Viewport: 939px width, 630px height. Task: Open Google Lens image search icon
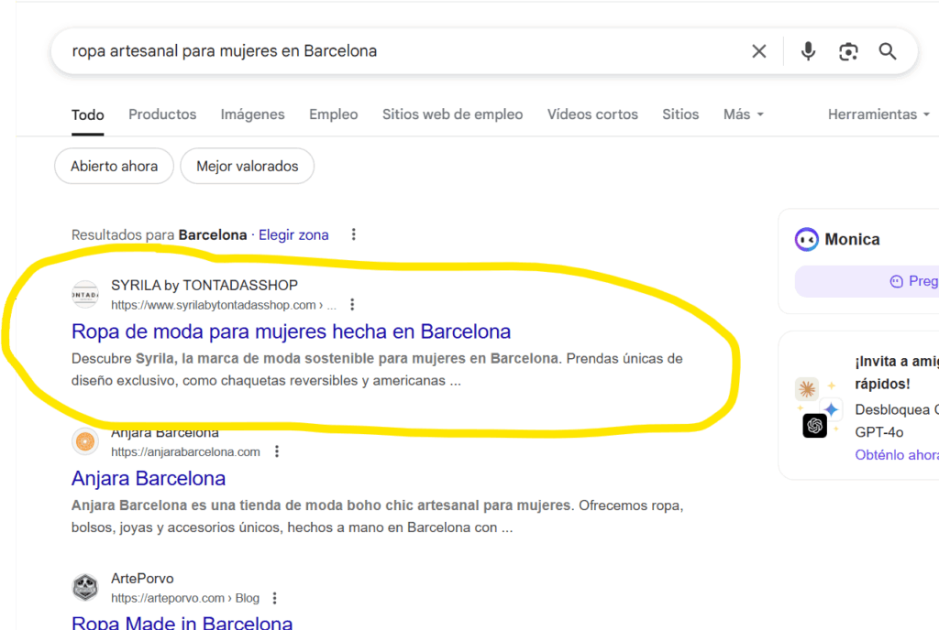[x=848, y=51]
